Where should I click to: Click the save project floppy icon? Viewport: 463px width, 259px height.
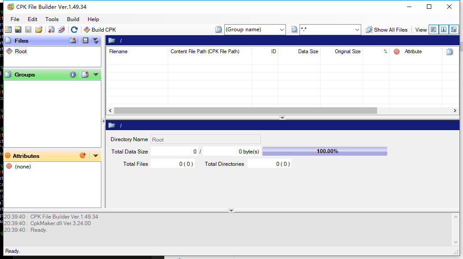point(18,29)
